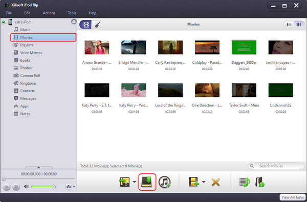Viewport: 307px width, 202px height.
Task: Eject cxh's iPod with eject icon
Action: pyautogui.click(x=74, y=21)
